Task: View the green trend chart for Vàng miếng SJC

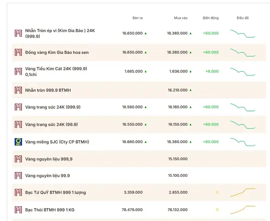Action: [x=242, y=142]
